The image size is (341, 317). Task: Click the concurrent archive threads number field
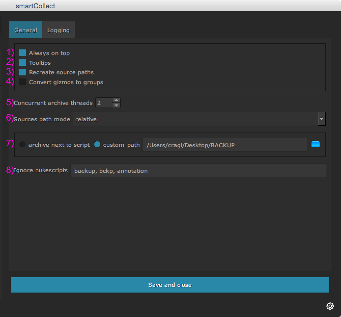click(x=104, y=103)
